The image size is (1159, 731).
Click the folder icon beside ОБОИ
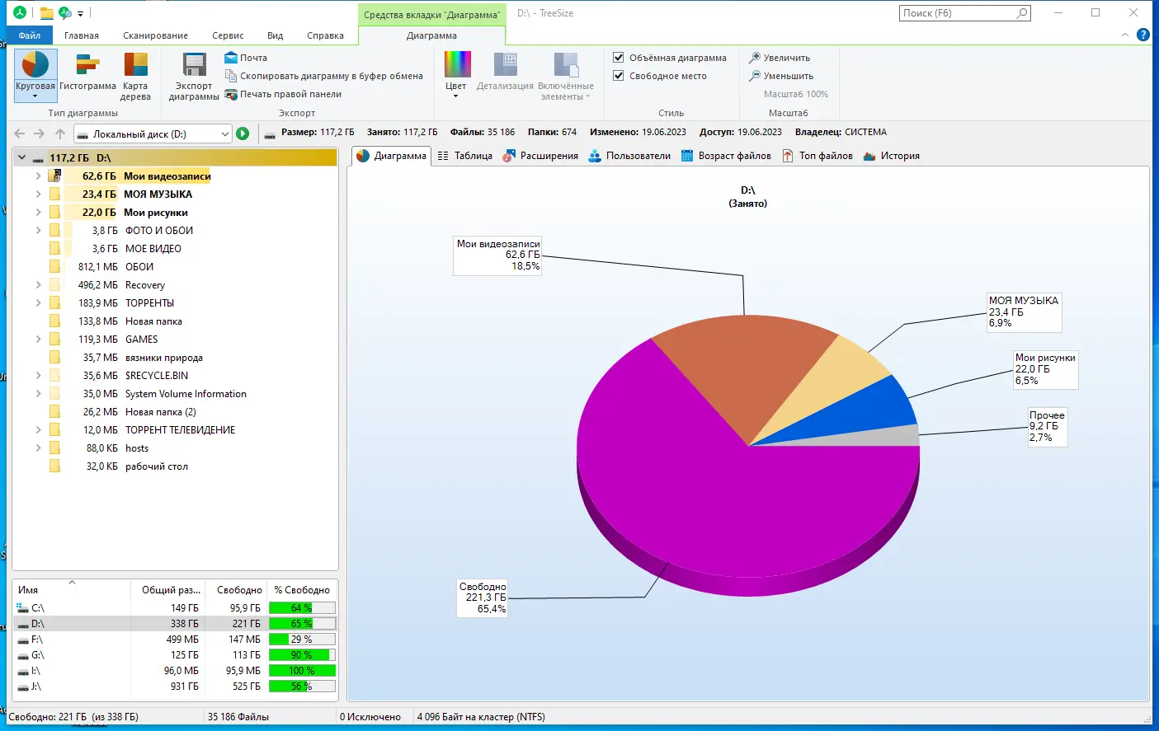[x=54, y=267]
